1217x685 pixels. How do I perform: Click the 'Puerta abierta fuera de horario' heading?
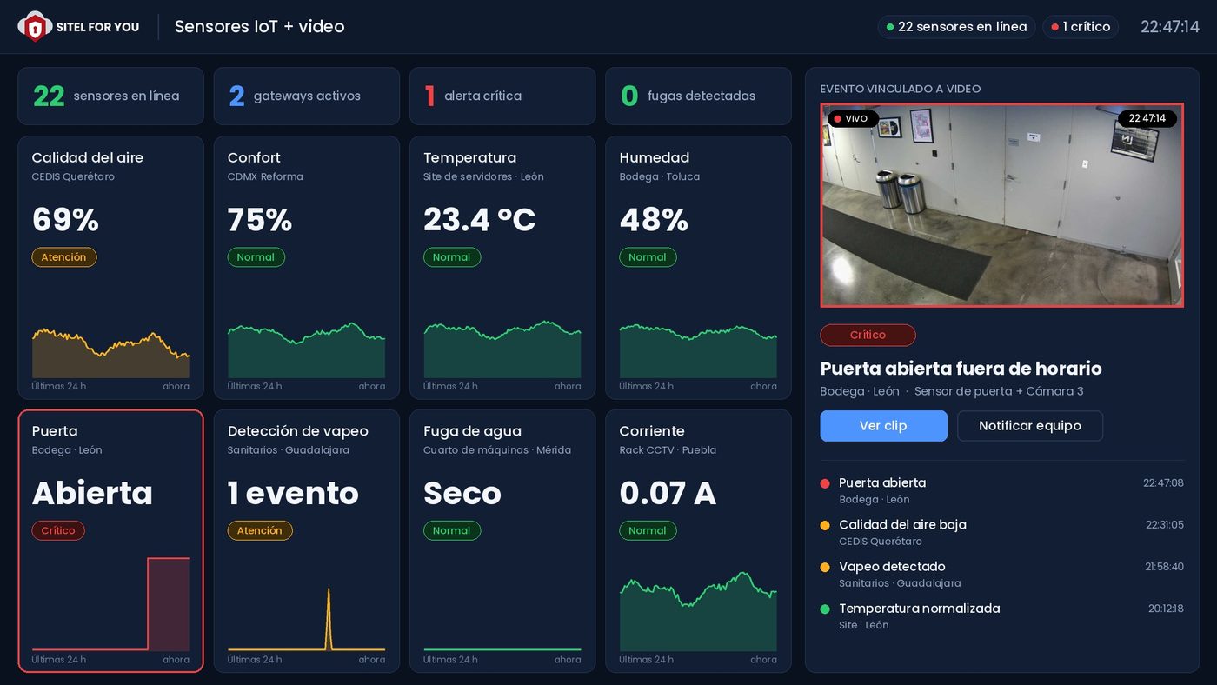[961, 369]
